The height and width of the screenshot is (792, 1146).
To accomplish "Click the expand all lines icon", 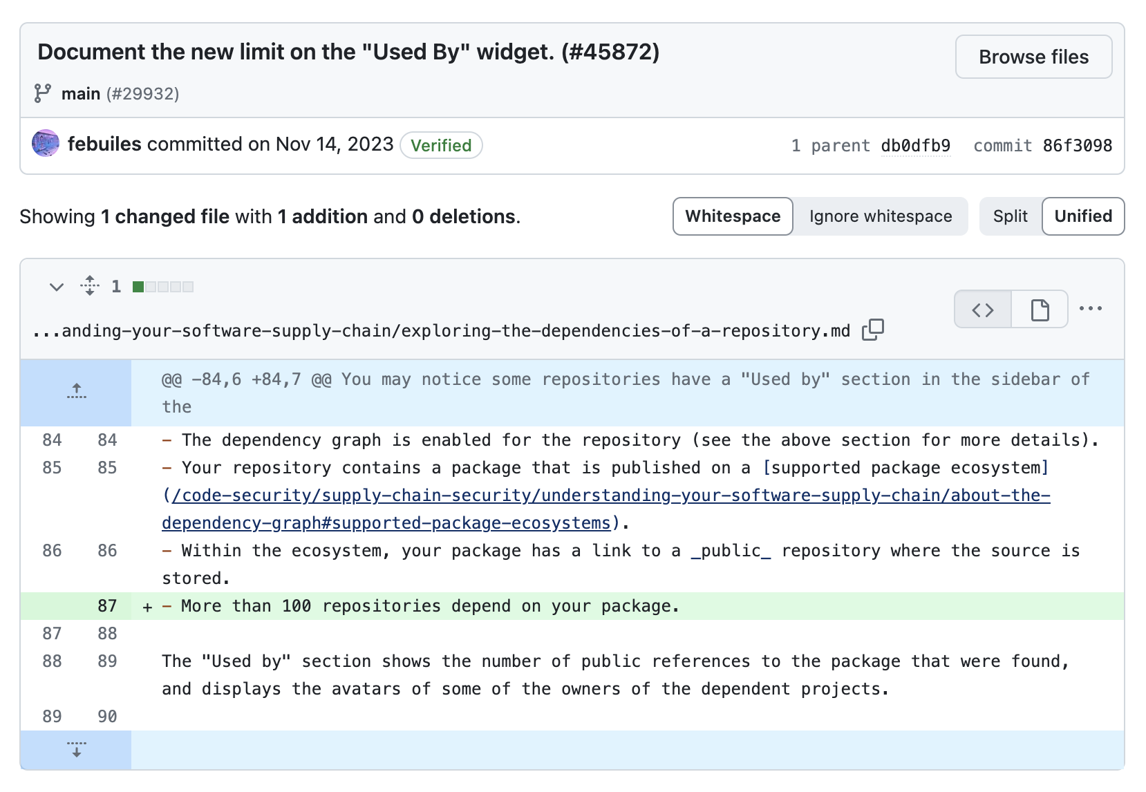I will 90,285.
